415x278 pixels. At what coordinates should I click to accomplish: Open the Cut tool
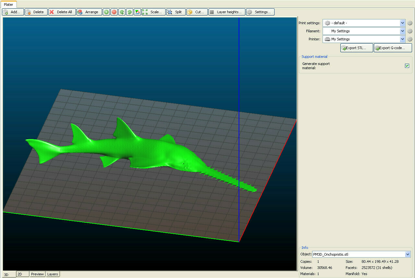click(x=196, y=12)
